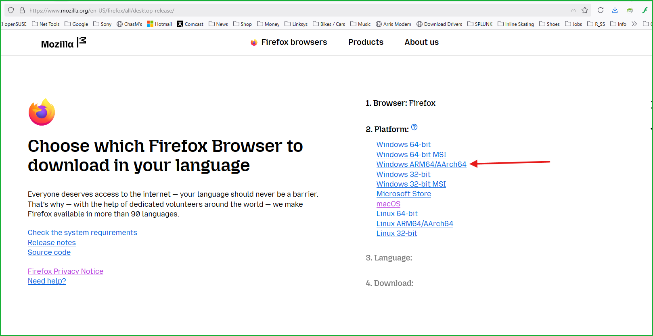Open the Downloads panel arrow icon
The width and height of the screenshot is (653, 336).
[615, 10]
